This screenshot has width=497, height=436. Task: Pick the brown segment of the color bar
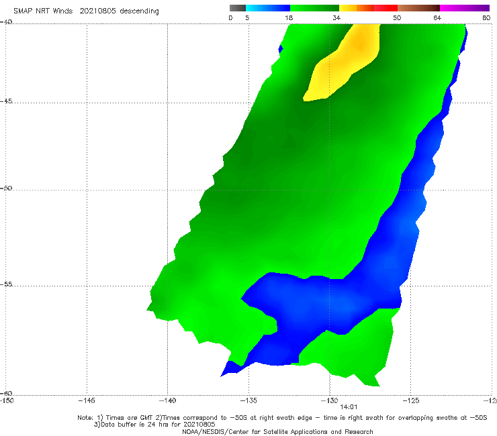point(418,8)
